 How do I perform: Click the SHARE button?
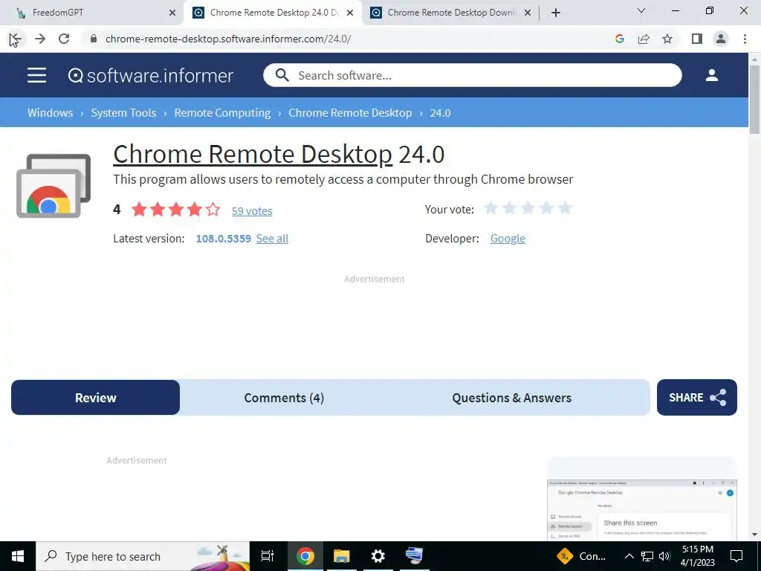pos(697,398)
